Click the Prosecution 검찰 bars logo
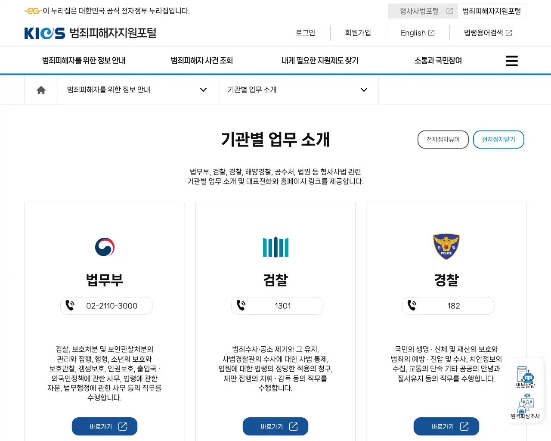551x441 pixels. [x=275, y=247]
